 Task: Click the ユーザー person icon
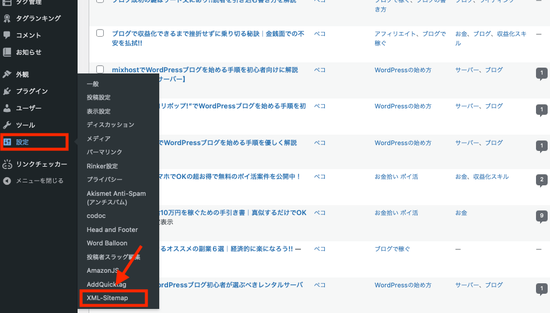[7, 108]
